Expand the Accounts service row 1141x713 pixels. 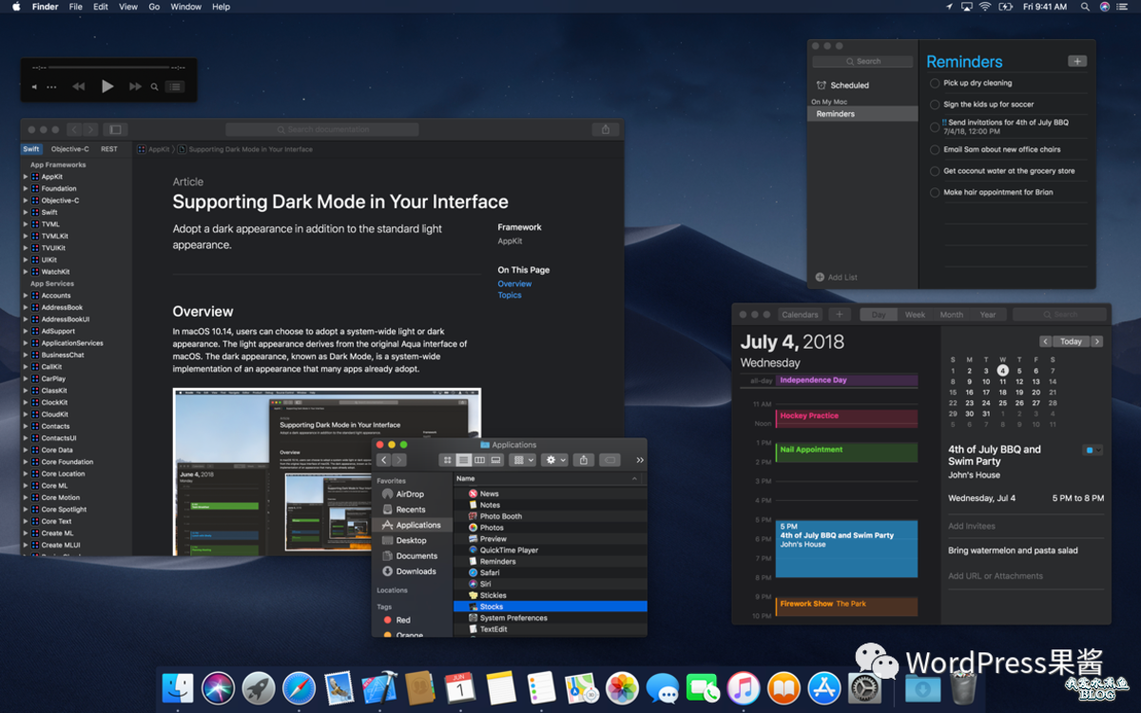pyautogui.click(x=26, y=296)
